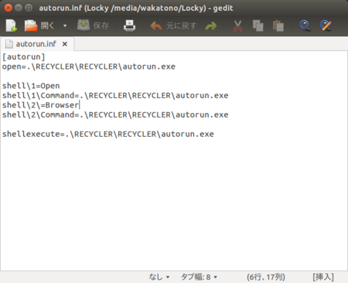Click the [autorun] line in the editor
Screen dimensions: 348x283
pos(24,56)
